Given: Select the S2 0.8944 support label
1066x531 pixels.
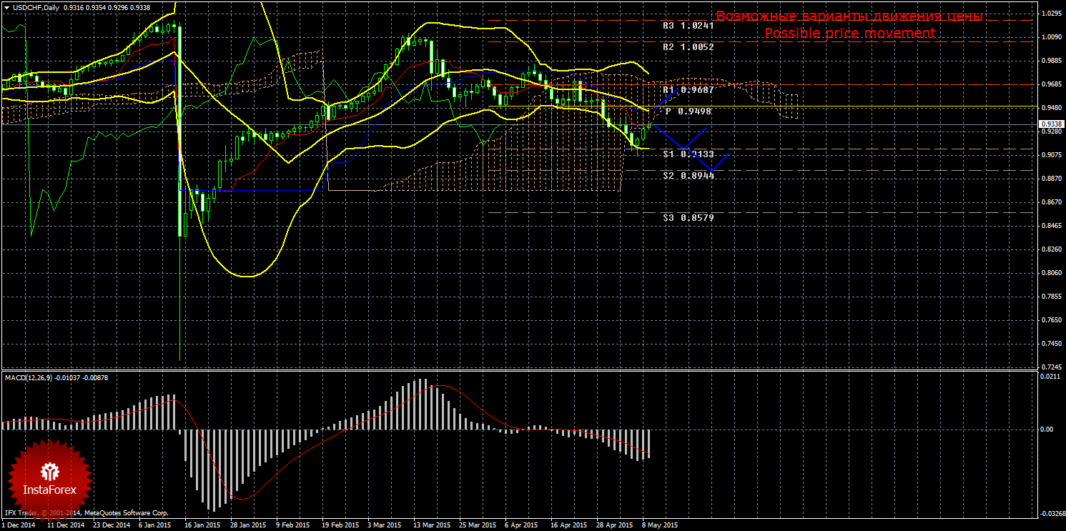Looking at the screenshot, I should pos(688,175).
